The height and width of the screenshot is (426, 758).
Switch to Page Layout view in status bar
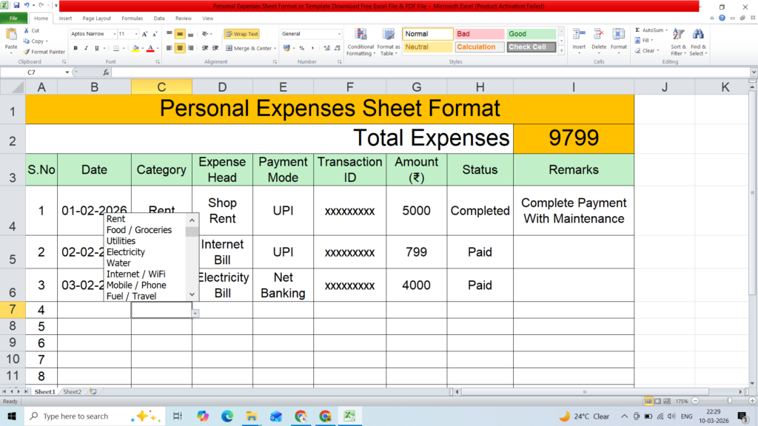(657, 402)
